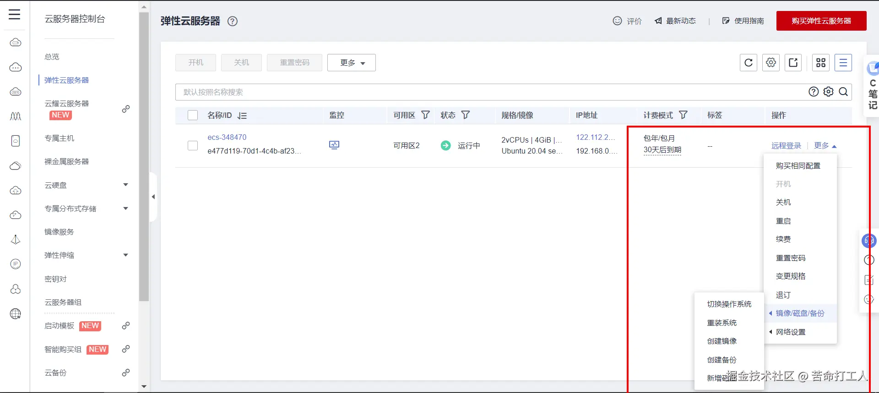The image size is (879, 393).
Task: Open 镜像服务 in the sidebar
Action: click(x=59, y=232)
